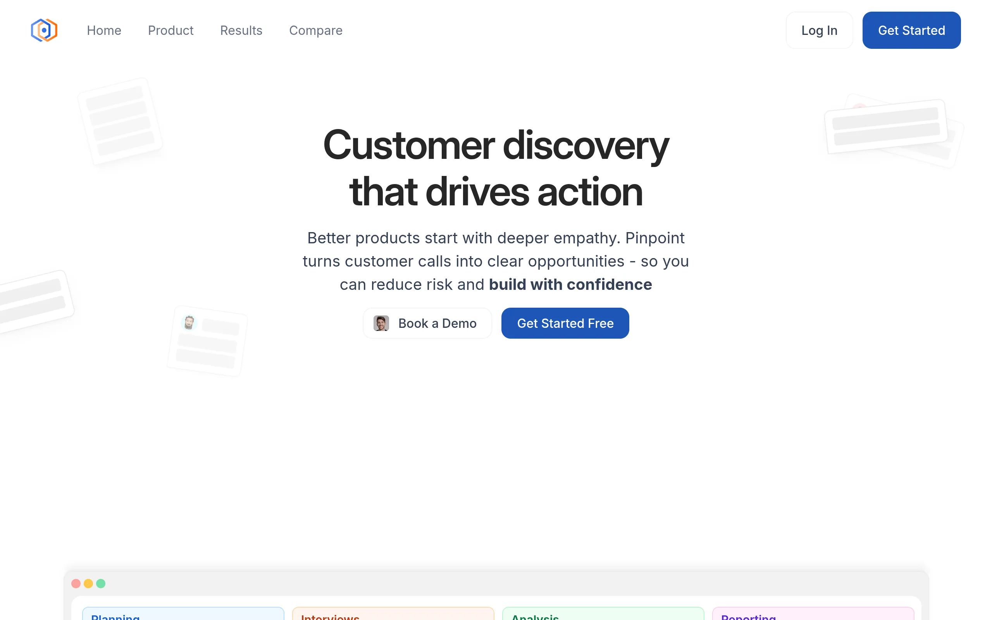Screen dimensions: 992x620
Task: Click the Customer discovery headline text
Action: pyautogui.click(x=496, y=168)
